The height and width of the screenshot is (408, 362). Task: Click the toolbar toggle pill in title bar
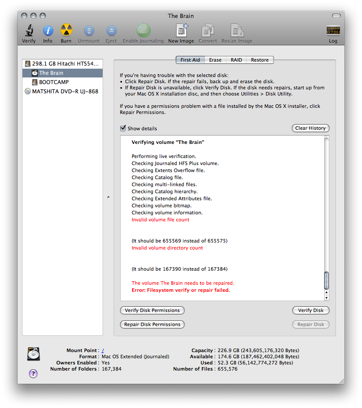336,16
